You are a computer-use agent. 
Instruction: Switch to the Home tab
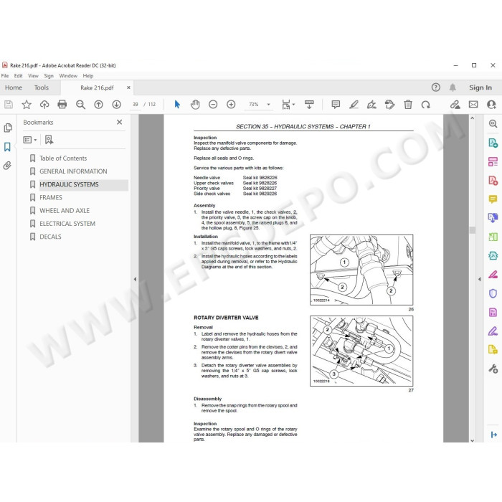click(x=14, y=87)
